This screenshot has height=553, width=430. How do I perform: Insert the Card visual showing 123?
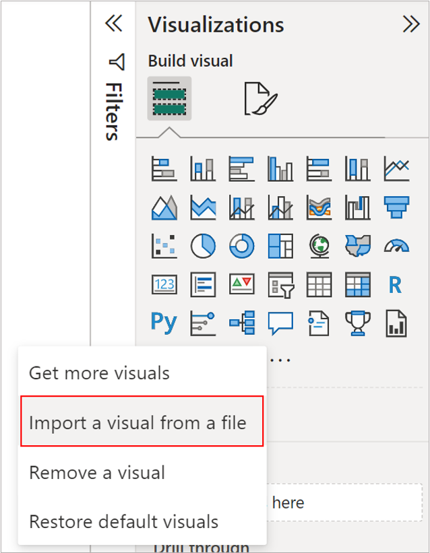[x=164, y=284]
